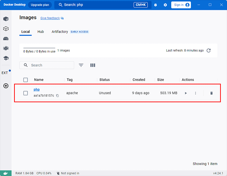Click the Not signed in status

(68, 173)
